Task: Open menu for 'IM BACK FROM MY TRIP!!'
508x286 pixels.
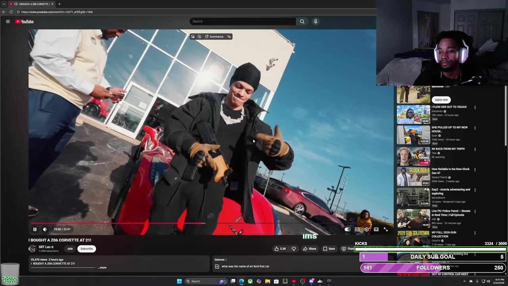Action: tap(475, 149)
